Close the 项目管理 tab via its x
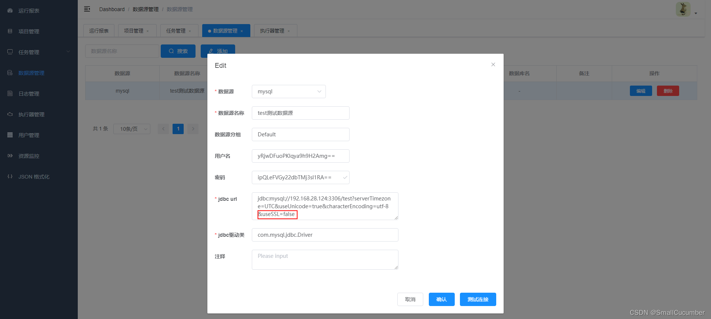This screenshot has height=319, width=711. (x=148, y=31)
